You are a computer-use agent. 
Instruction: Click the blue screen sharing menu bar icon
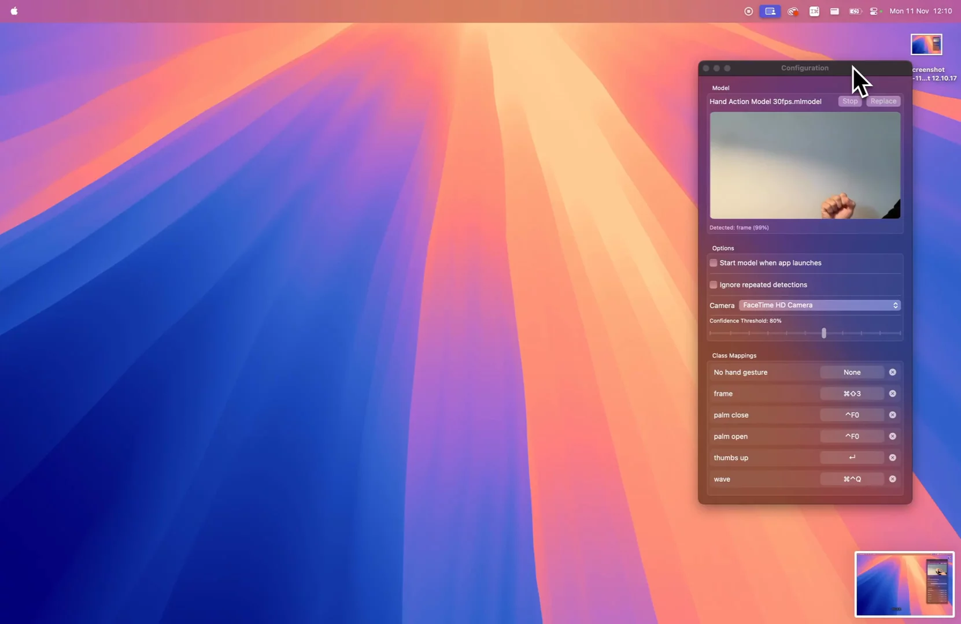coord(770,11)
